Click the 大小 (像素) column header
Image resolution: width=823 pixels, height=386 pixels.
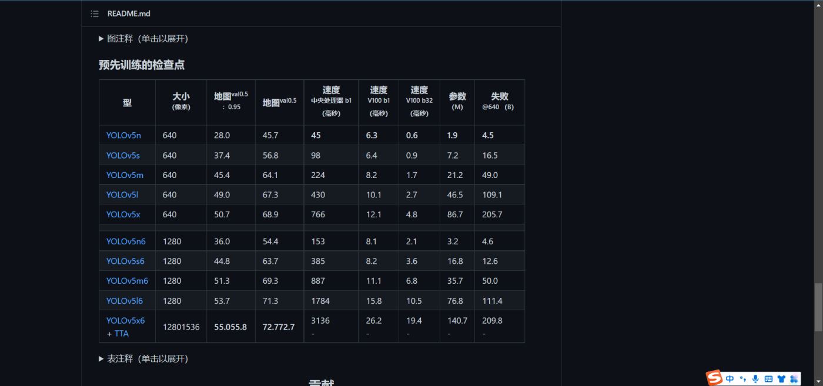click(x=181, y=102)
